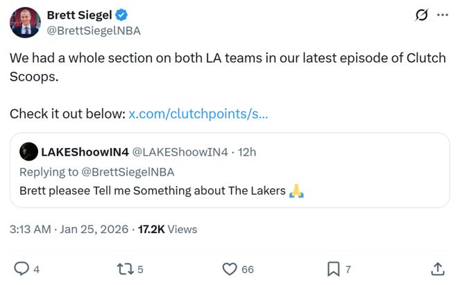View the 17.2K Views analytics
The image size is (458, 285).
point(168,229)
